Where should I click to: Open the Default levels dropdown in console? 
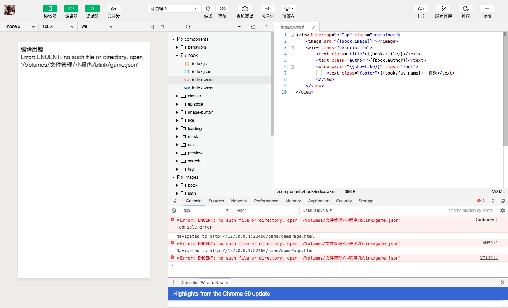(317, 211)
